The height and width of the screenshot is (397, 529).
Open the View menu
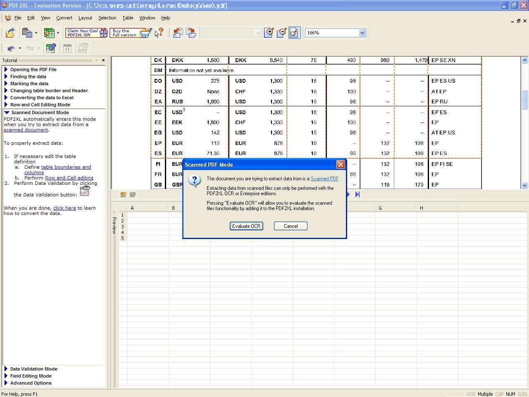[x=45, y=18]
